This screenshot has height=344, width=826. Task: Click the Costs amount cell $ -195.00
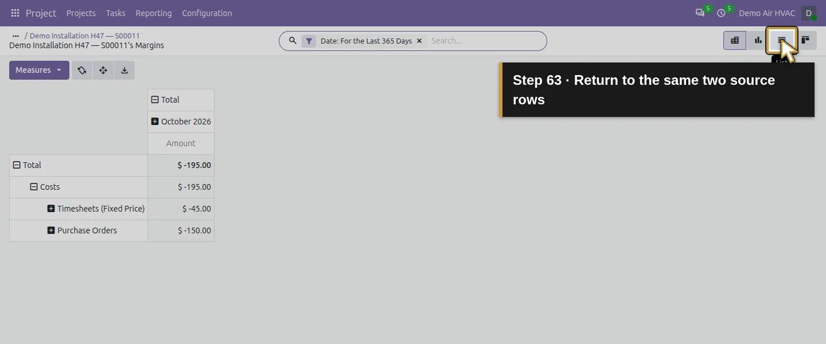[181, 187]
